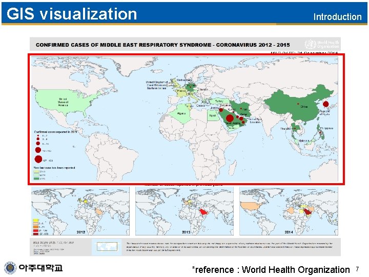
Task: Click the small red dot on Germany
Action: point(190,87)
